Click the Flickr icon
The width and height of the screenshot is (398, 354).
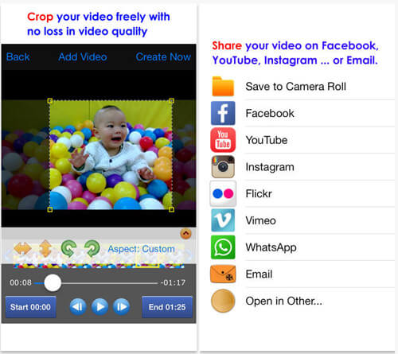(x=223, y=193)
